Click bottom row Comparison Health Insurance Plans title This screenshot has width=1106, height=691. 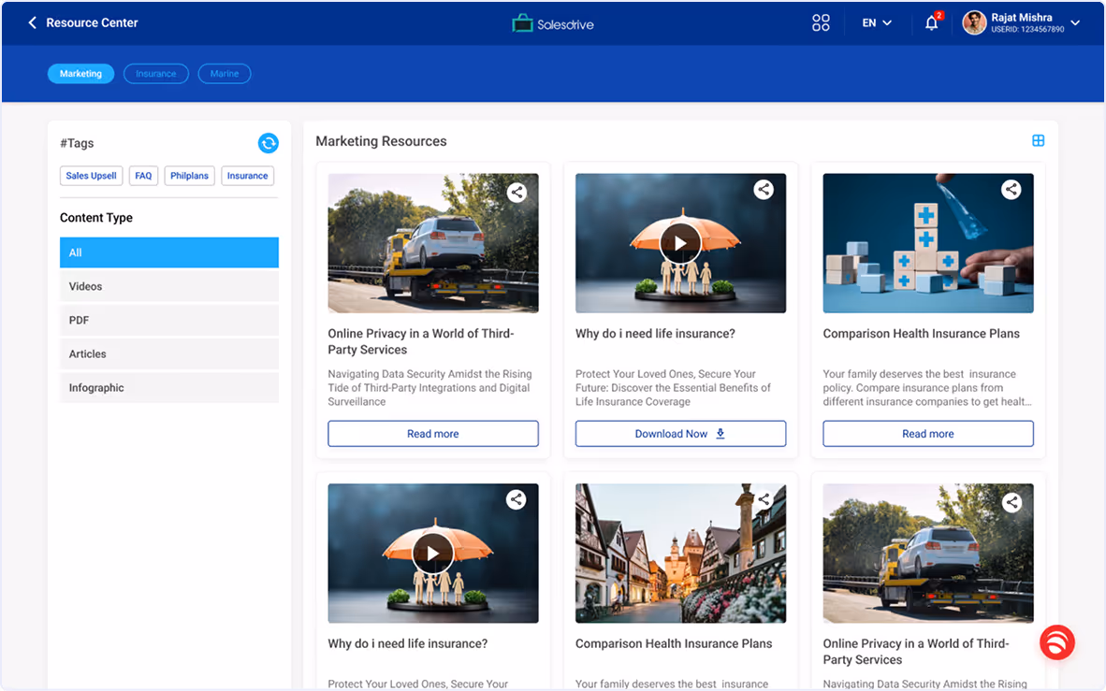674,643
